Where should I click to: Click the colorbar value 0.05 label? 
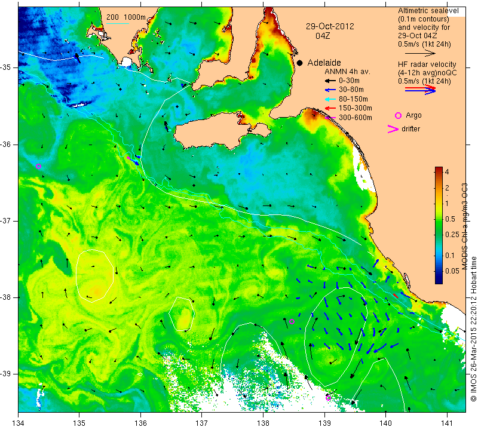(x=452, y=271)
